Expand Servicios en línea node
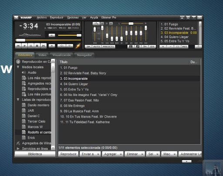Screen dimensions: 223x176 point(18,149)
